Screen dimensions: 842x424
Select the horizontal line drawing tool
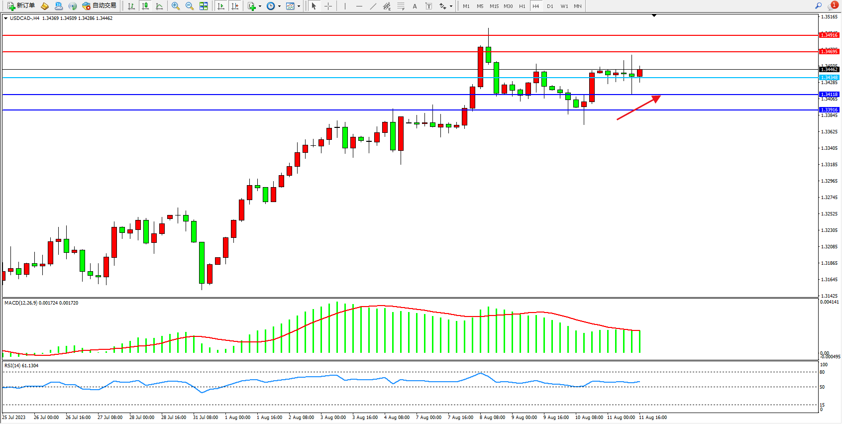tap(359, 6)
